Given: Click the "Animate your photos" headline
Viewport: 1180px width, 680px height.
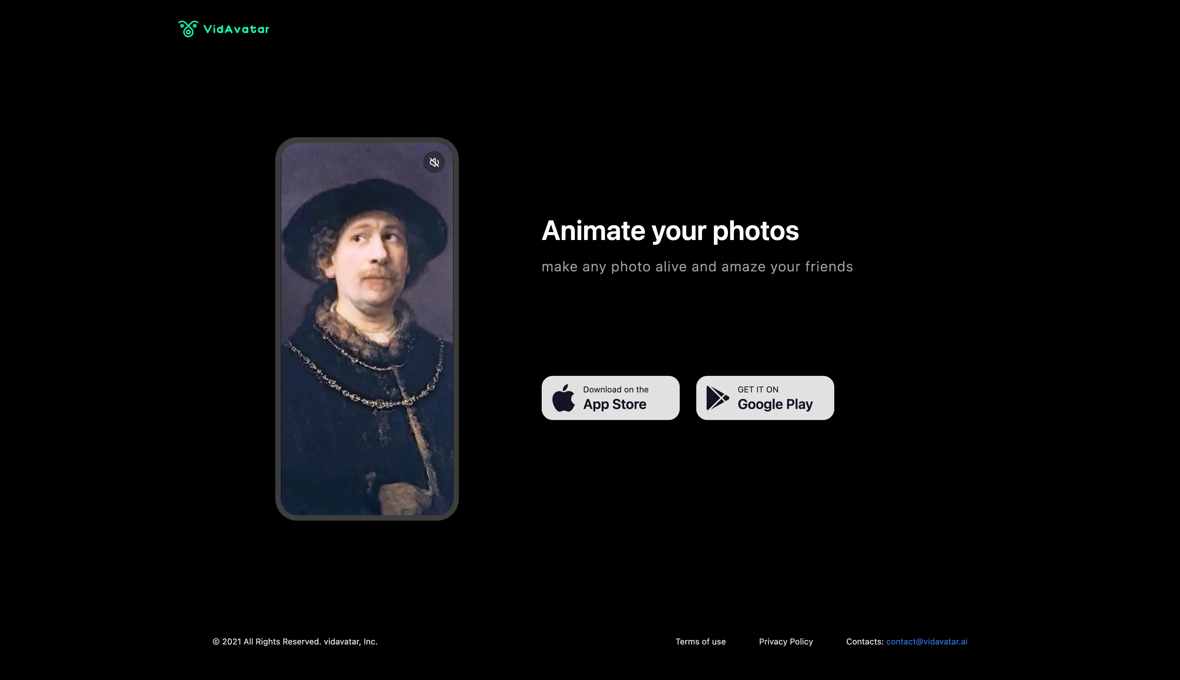Looking at the screenshot, I should (670, 231).
